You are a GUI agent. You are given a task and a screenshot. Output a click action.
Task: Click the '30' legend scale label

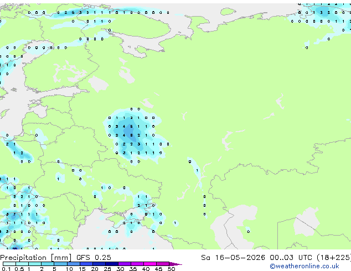pos(120,269)
